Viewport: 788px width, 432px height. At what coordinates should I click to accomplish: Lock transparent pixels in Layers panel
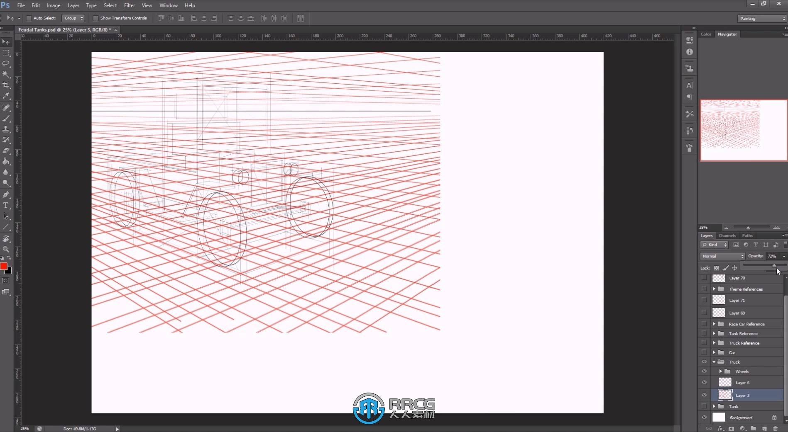point(716,268)
